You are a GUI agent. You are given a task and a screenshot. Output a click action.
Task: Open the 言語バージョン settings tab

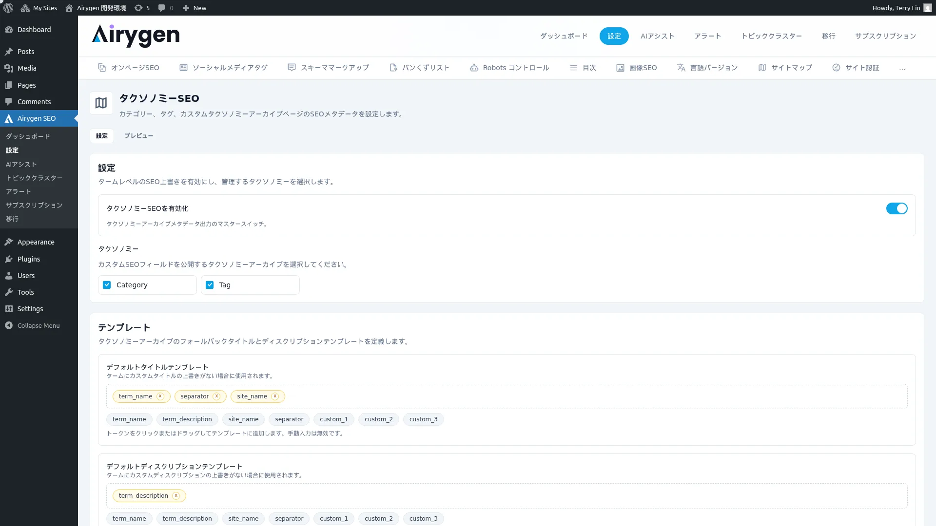coord(707,68)
